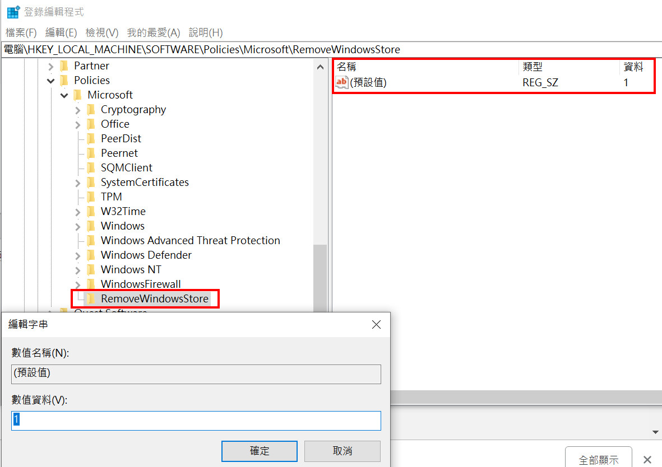
Task: Click the value pane horizontal scrollbar
Action: (526, 397)
